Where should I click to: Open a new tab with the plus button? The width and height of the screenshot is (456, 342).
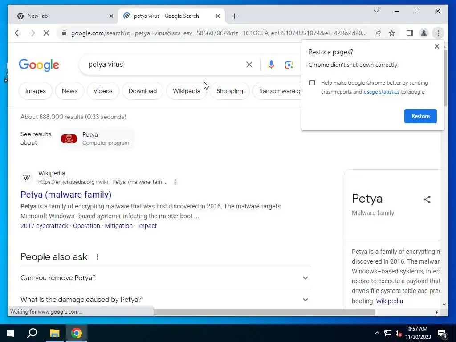(x=235, y=16)
